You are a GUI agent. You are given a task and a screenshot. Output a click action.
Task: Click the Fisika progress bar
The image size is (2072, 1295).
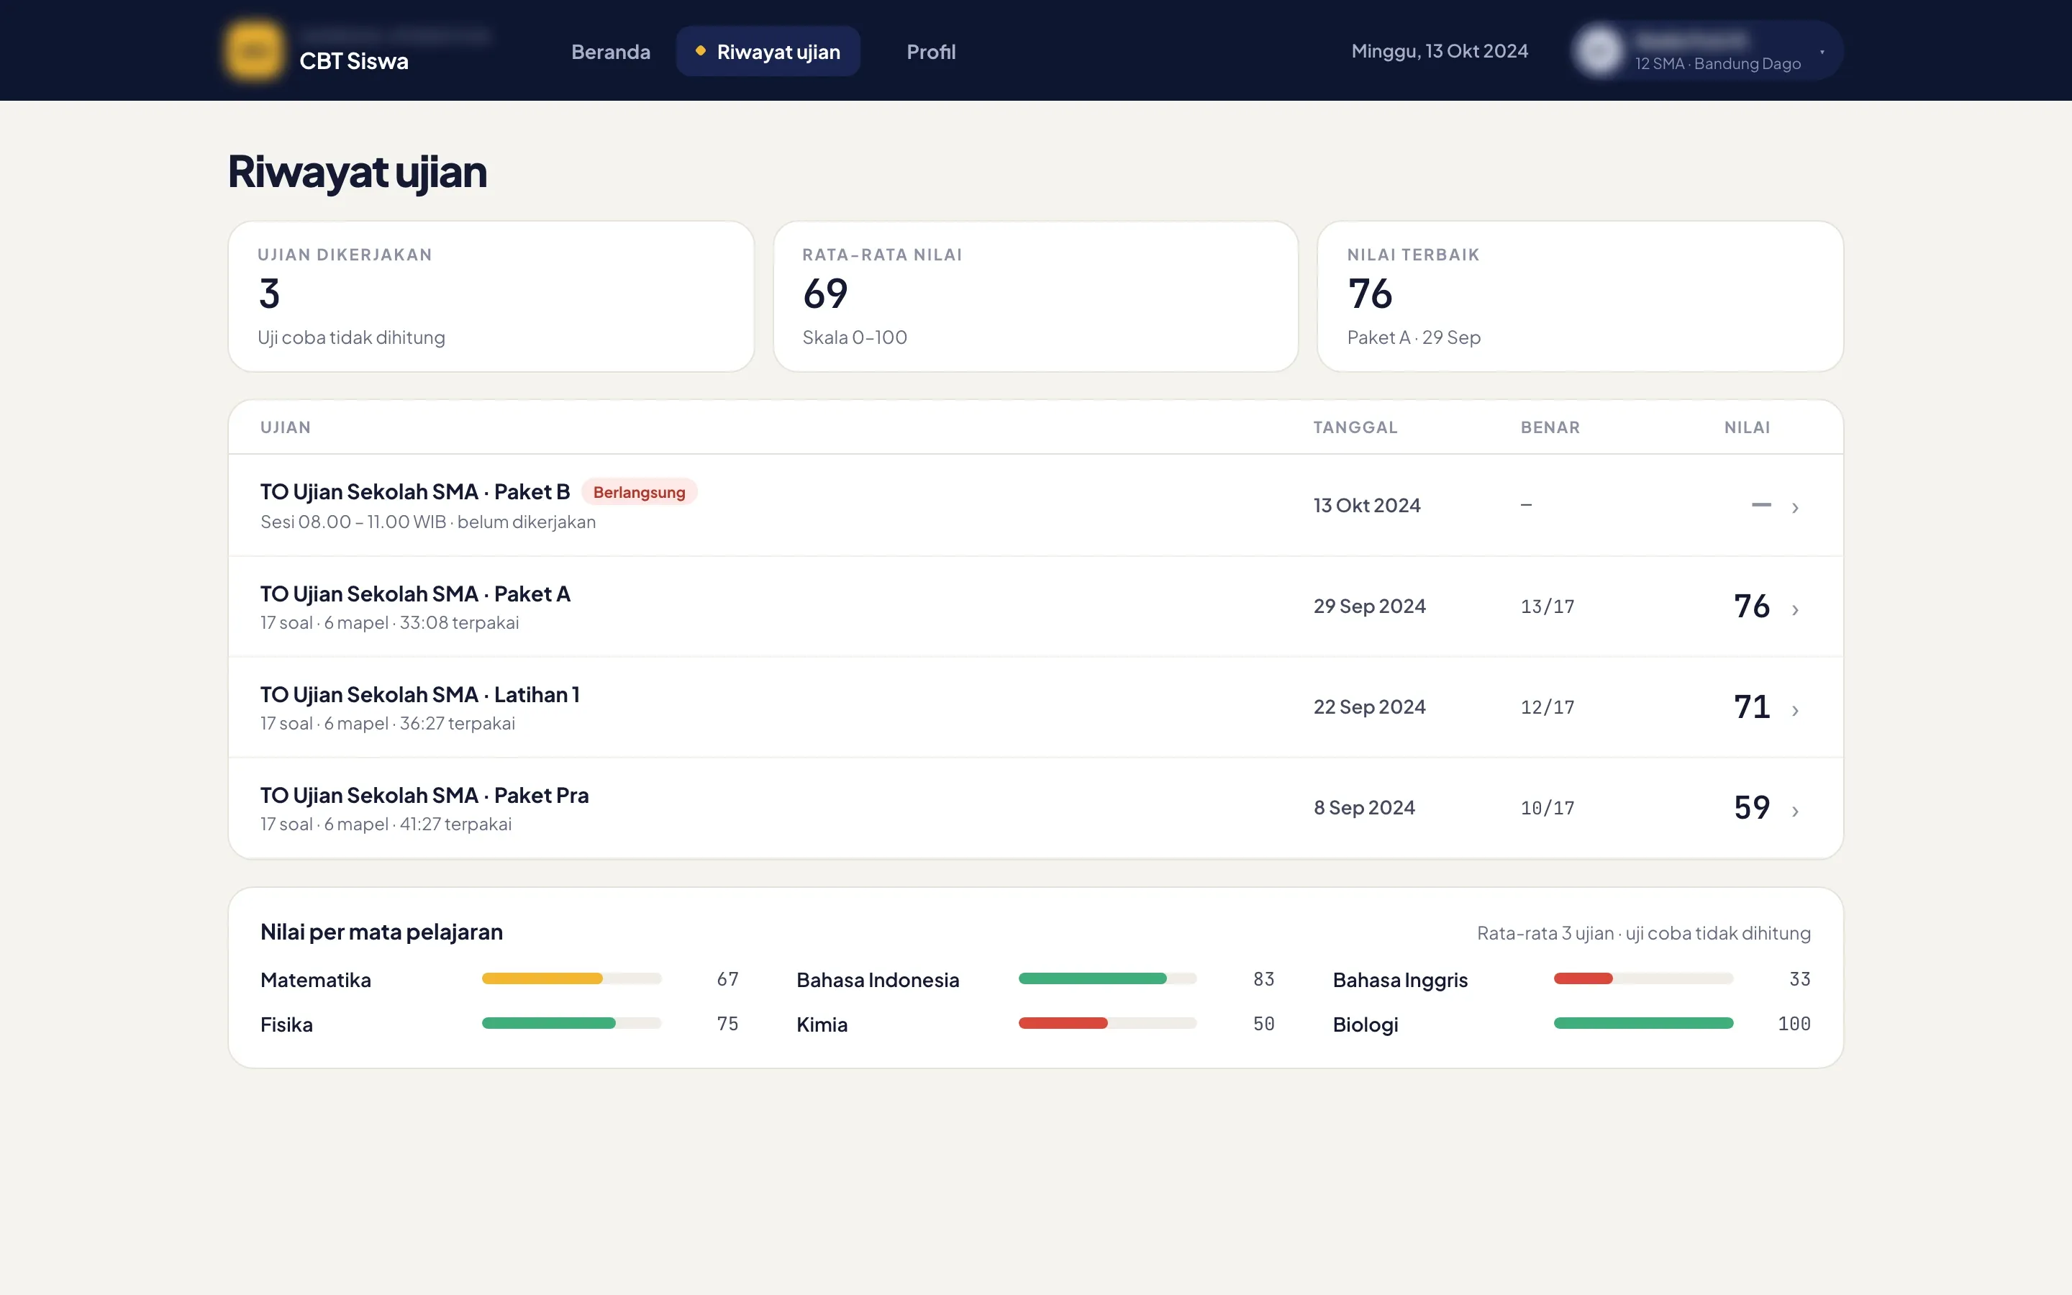(x=571, y=1022)
